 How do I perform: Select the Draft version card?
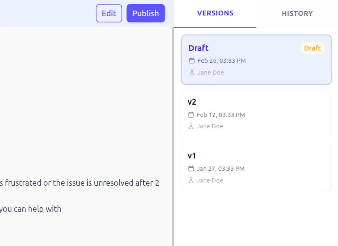click(x=256, y=59)
